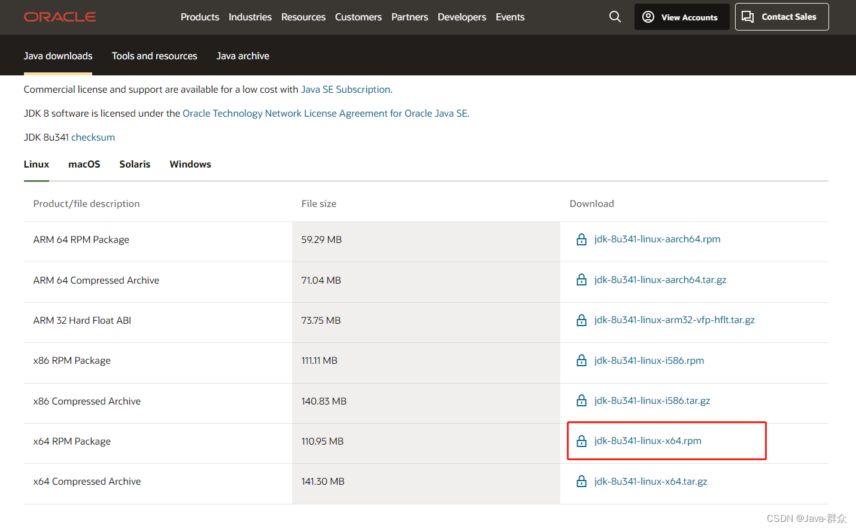Click the x64 RPM Package description
Image resolution: width=856 pixels, height=529 pixels.
(72, 441)
